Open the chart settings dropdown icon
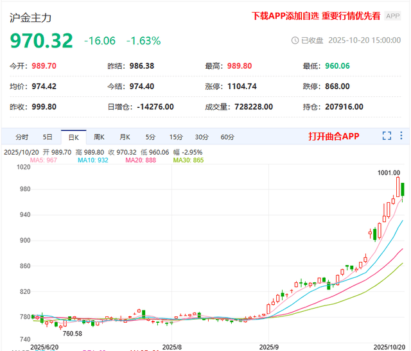This screenshot has width=411, height=351. [x=401, y=136]
